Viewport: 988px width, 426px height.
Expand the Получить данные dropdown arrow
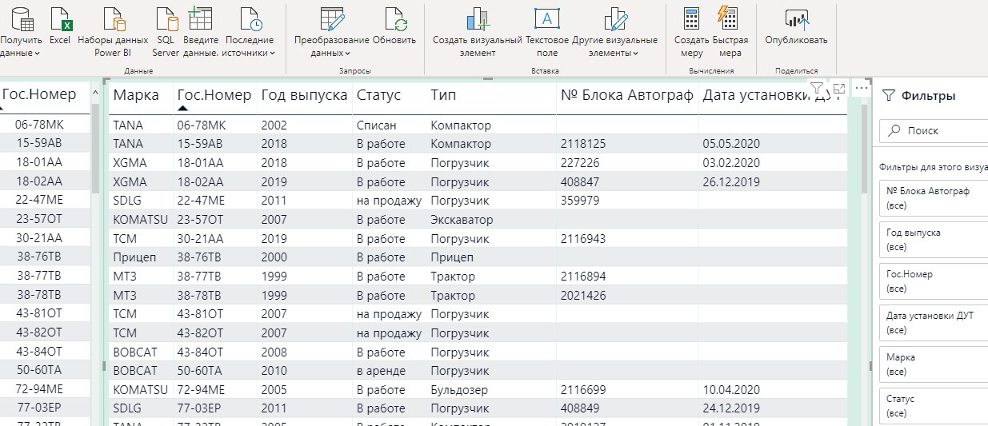coord(38,54)
